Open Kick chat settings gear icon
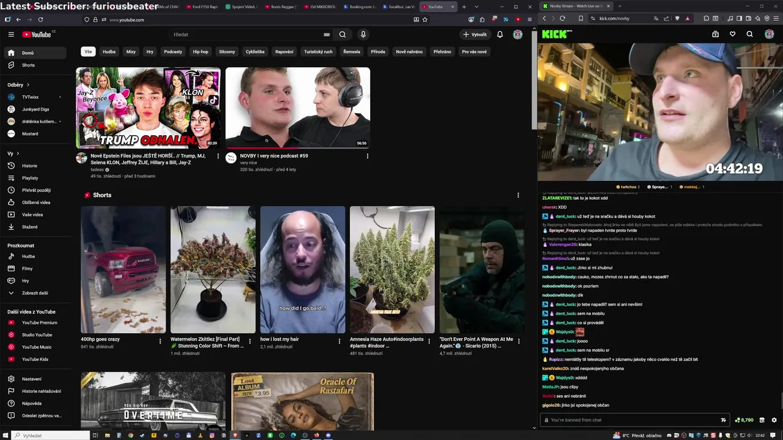This screenshot has width=783, height=440. click(x=774, y=420)
